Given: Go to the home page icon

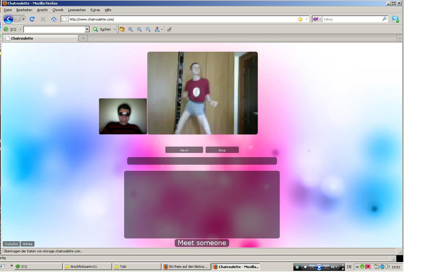Looking at the screenshot, I should [54, 19].
